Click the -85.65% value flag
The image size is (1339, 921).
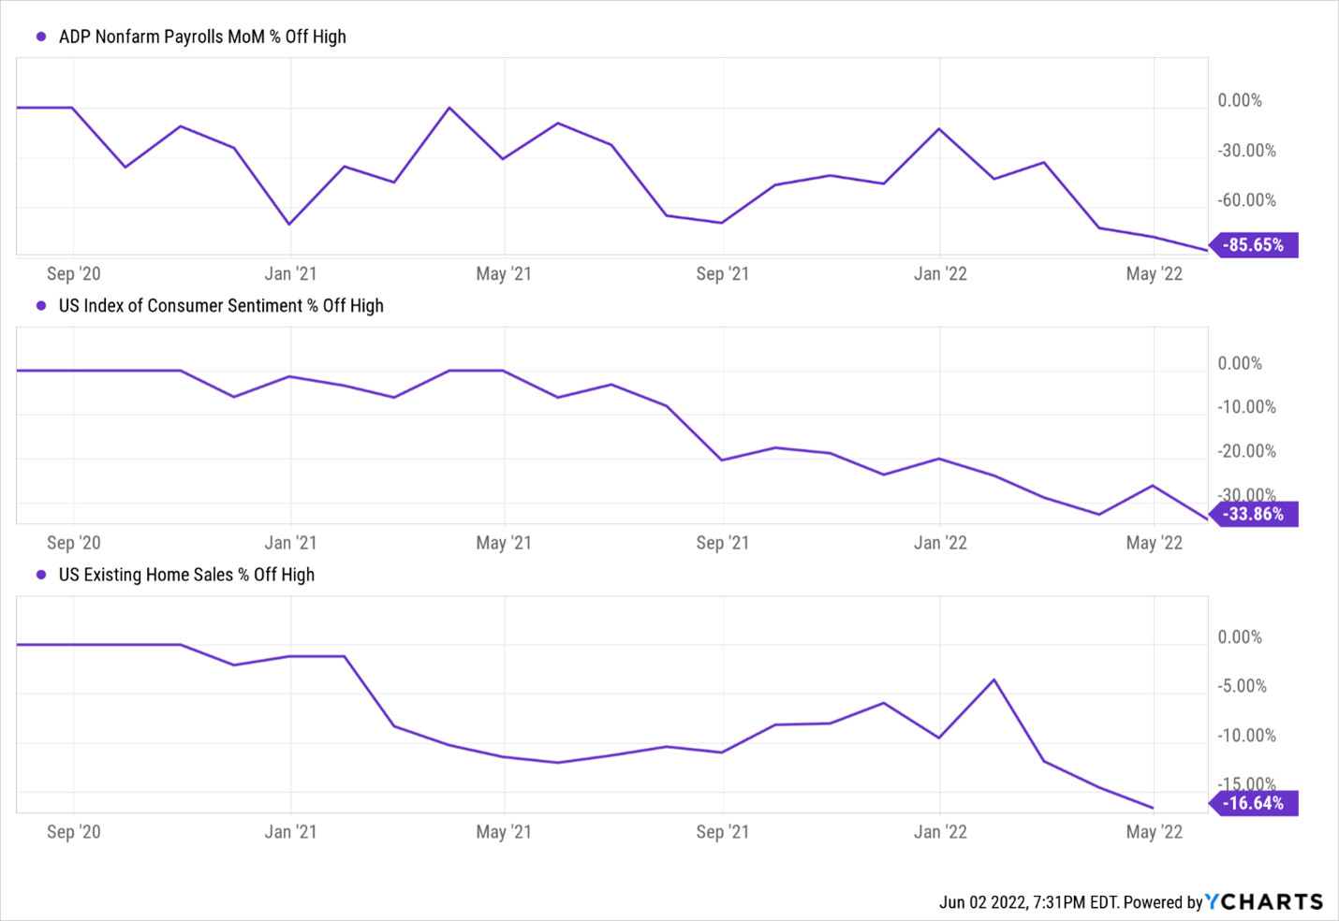click(1255, 245)
